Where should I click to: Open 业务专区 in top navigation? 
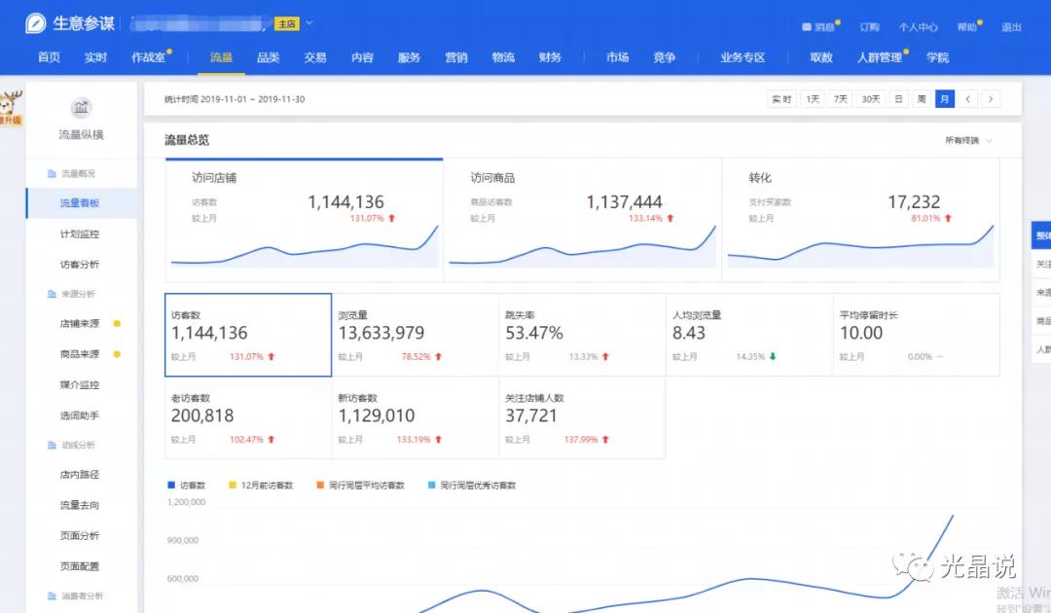(x=743, y=57)
